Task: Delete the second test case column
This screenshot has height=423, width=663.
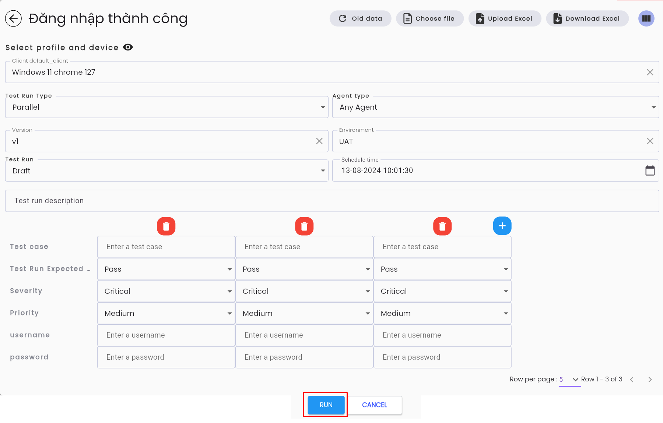Action: (304, 226)
